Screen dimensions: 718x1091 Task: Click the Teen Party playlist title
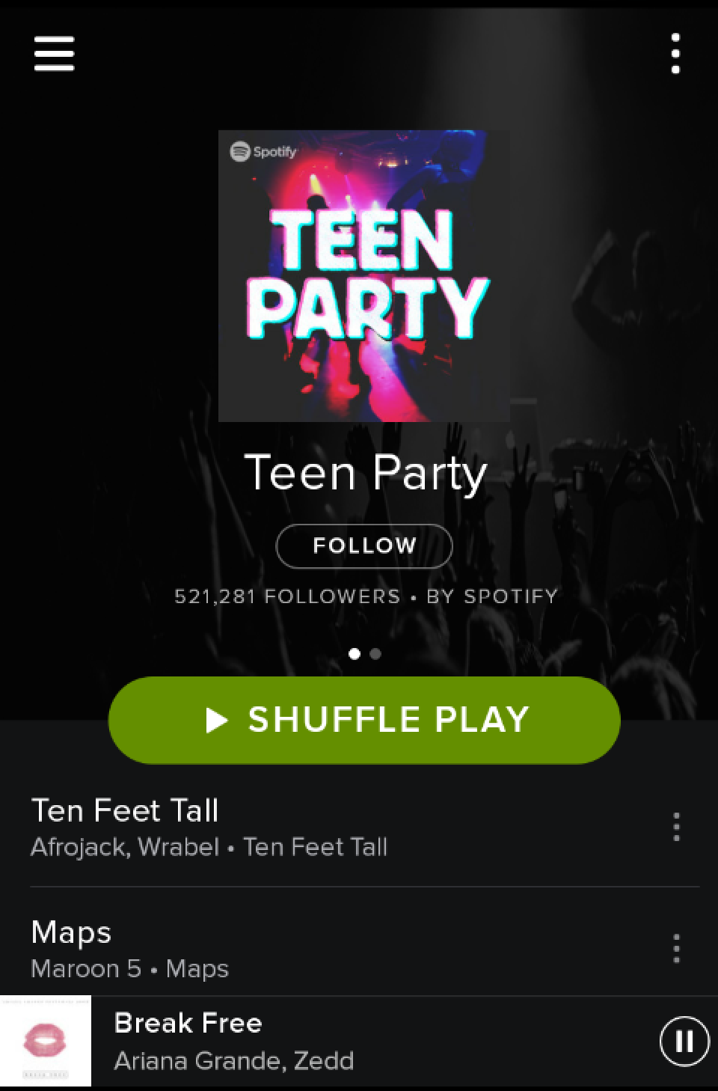tap(366, 474)
